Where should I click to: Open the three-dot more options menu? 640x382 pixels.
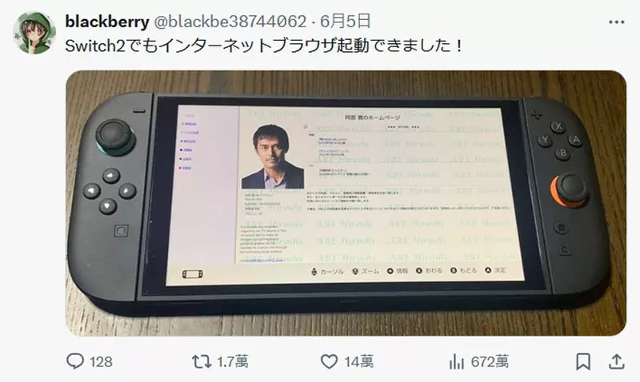616,22
